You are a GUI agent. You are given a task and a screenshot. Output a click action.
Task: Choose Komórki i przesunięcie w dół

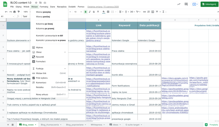click(49, 36)
